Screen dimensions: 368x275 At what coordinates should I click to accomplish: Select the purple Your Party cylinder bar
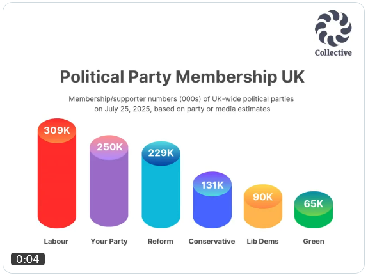point(109,181)
